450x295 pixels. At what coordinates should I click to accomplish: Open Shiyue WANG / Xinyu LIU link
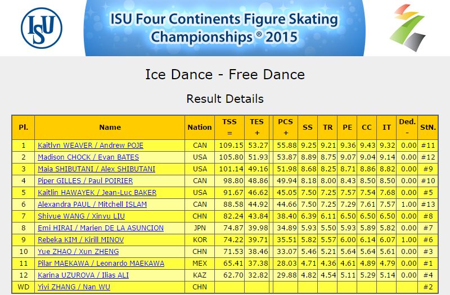pos(81,216)
